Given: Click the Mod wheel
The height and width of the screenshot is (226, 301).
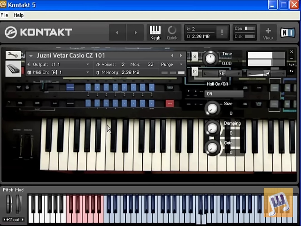Looking at the screenshot, I should 18,204.
